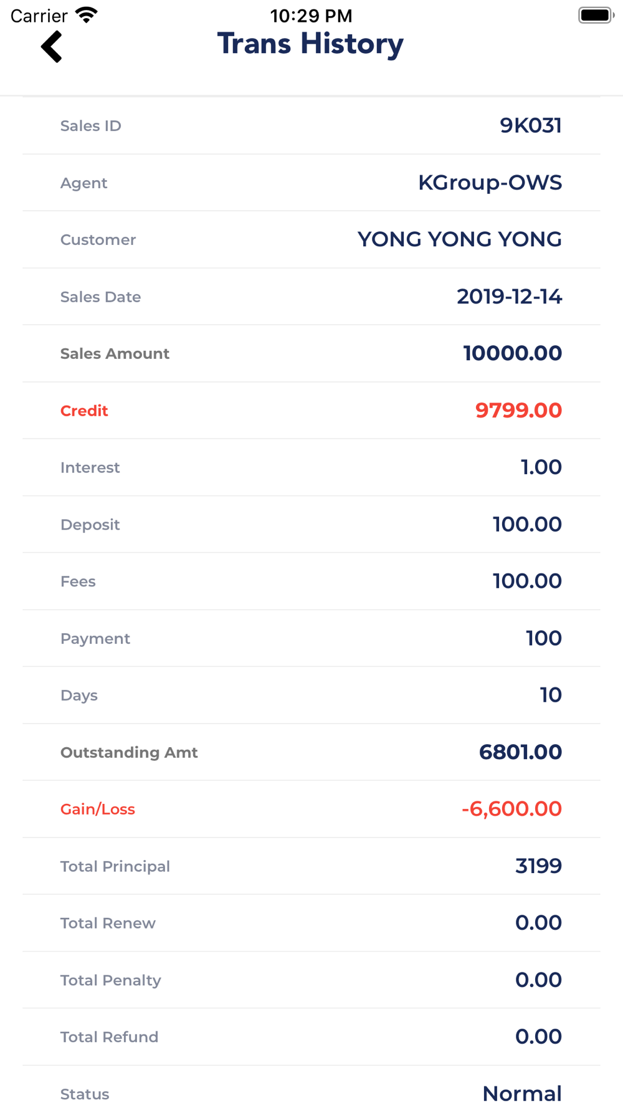Viewport: 623px width, 1108px height.
Task: Select the Sales Date 2019-12-14 value
Action: point(509,297)
